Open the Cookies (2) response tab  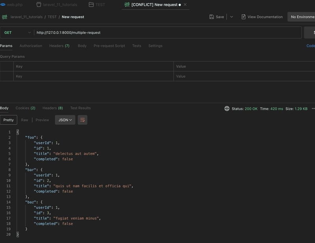tap(25, 108)
